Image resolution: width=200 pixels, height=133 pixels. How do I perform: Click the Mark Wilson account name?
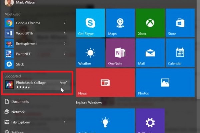click(x=26, y=2)
